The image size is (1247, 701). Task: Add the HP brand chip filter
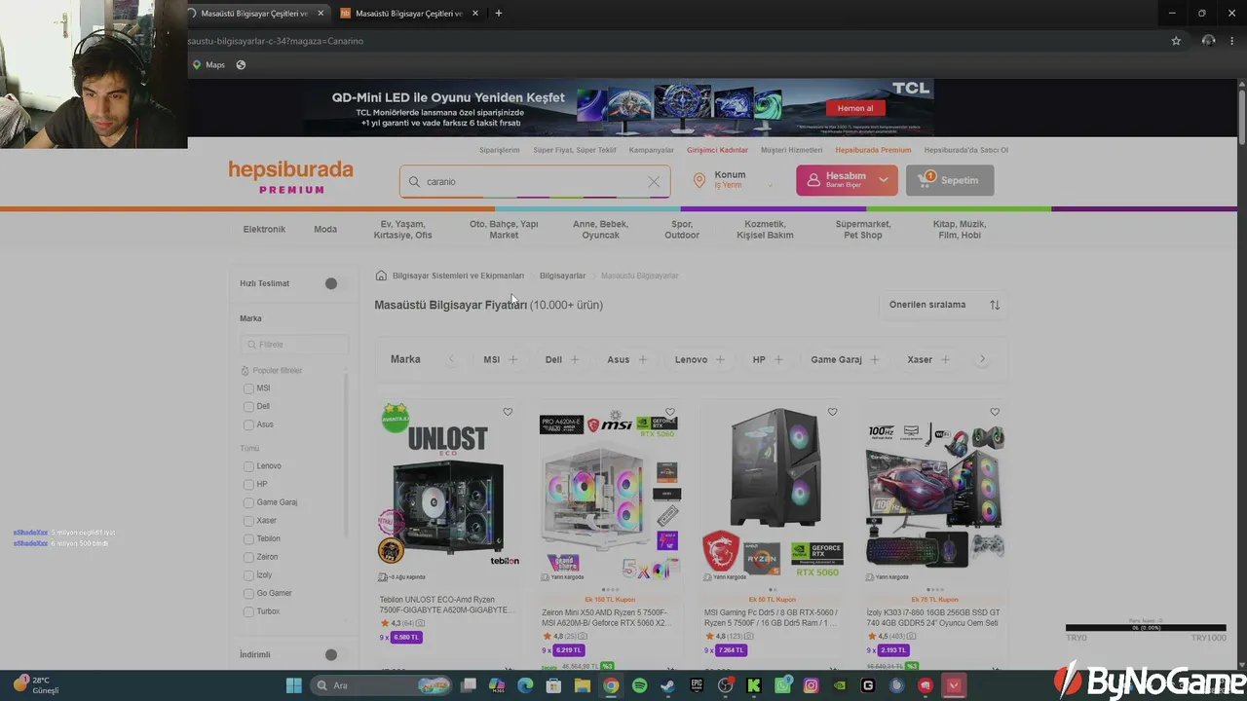coord(768,359)
